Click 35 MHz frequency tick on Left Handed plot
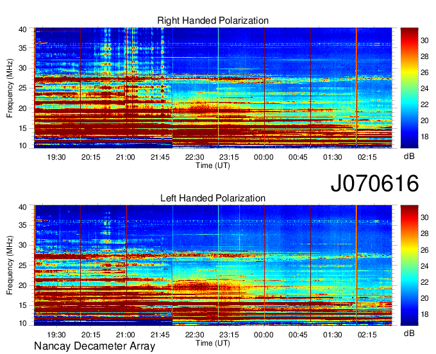436x354 pixels. (x=22, y=225)
